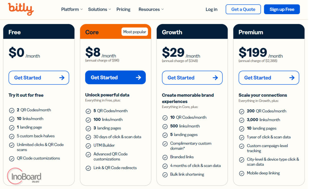Viewport: 309px width, 189px height.
Task: Click the check icon beside 1 landing page
Action: click(x=12, y=128)
